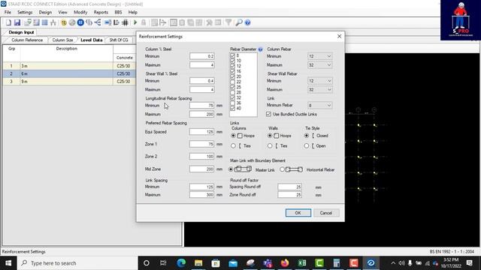The height and width of the screenshot is (270, 481).
Task: Open Shear Wall Rebar Minimum dropdown
Action: (x=319, y=81)
